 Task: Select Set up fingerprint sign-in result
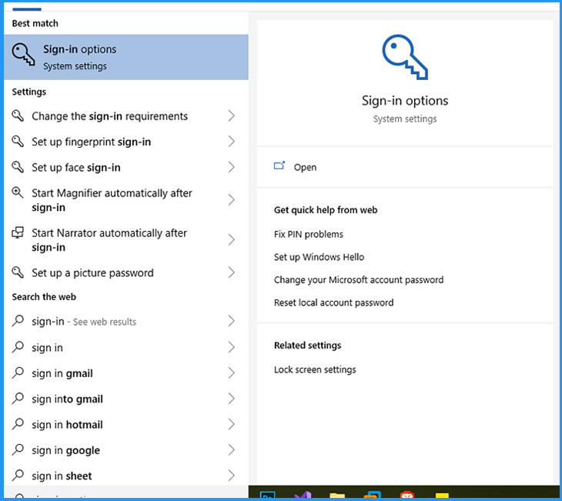tap(125, 142)
